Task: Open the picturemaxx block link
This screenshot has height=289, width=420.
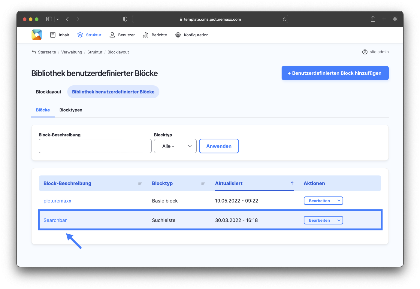Action: (57, 201)
